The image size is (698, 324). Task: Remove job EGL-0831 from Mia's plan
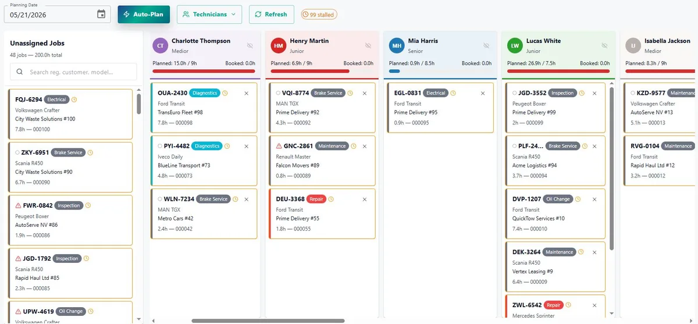pos(483,93)
